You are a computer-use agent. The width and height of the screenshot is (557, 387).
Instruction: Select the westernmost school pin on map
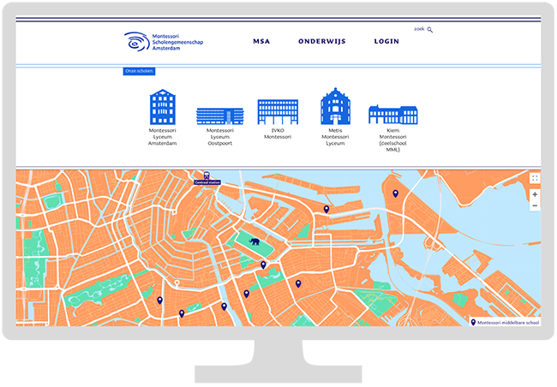point(160,301)
